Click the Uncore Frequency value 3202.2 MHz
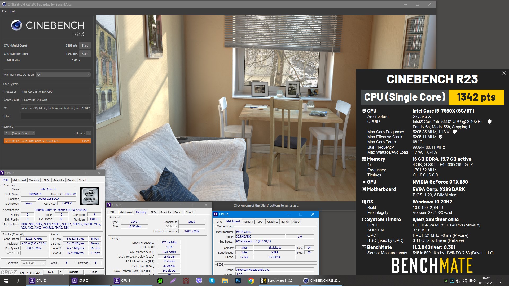The image size is (509, 286). pyautogui.click(x=192, y=231)
